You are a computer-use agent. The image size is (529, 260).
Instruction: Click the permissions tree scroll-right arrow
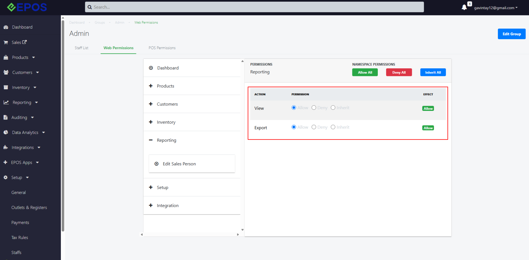point(238,235)
